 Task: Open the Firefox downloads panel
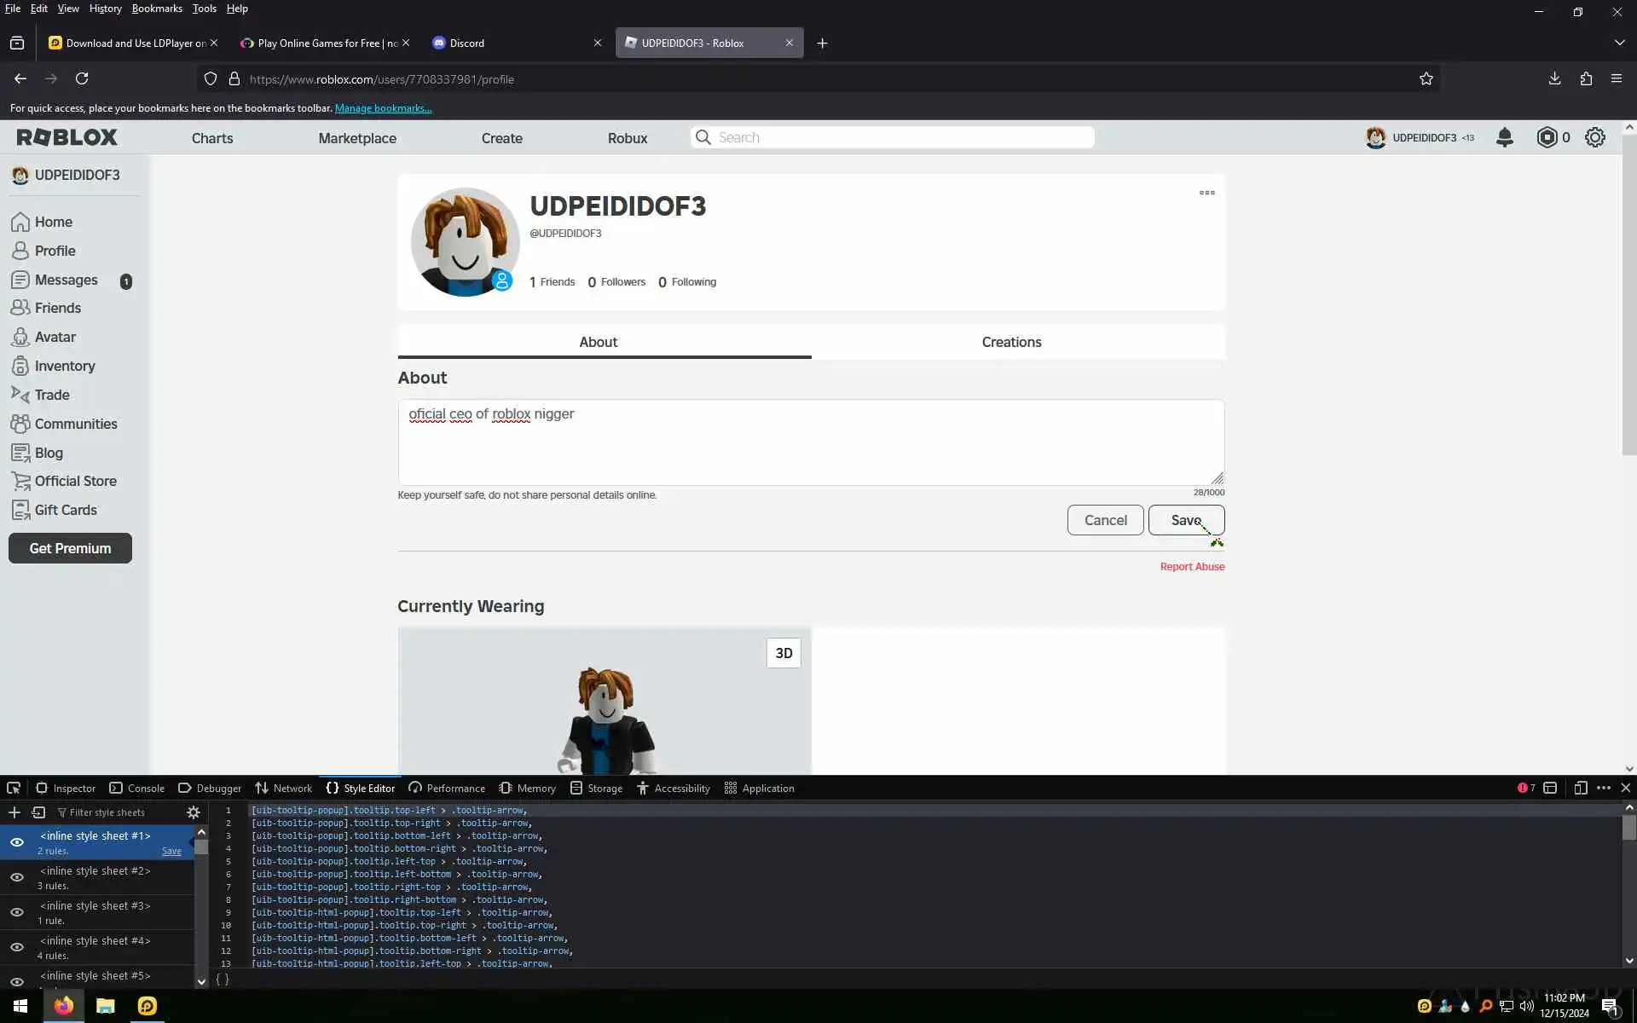(x=1554, y=78)
